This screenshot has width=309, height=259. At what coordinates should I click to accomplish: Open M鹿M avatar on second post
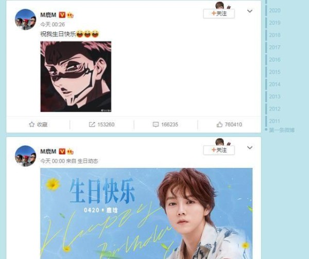tap(26, 156)
